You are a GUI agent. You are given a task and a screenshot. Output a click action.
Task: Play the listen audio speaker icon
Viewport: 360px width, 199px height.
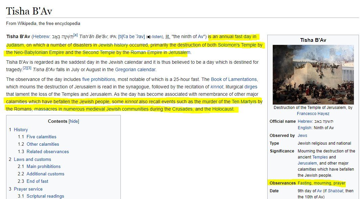(x=149, y=37)
